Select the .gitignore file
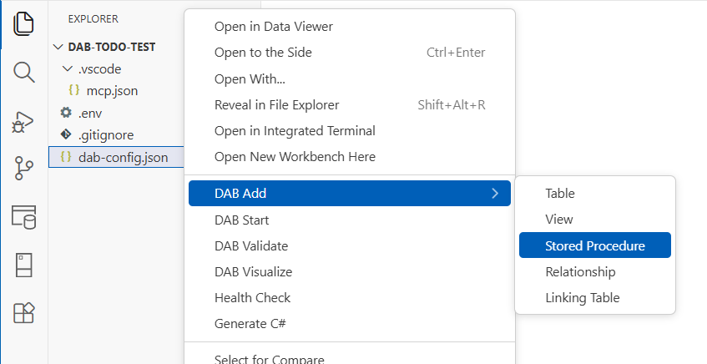The width and height of the screenshot is (707, 364). click(x=105, y=134)
